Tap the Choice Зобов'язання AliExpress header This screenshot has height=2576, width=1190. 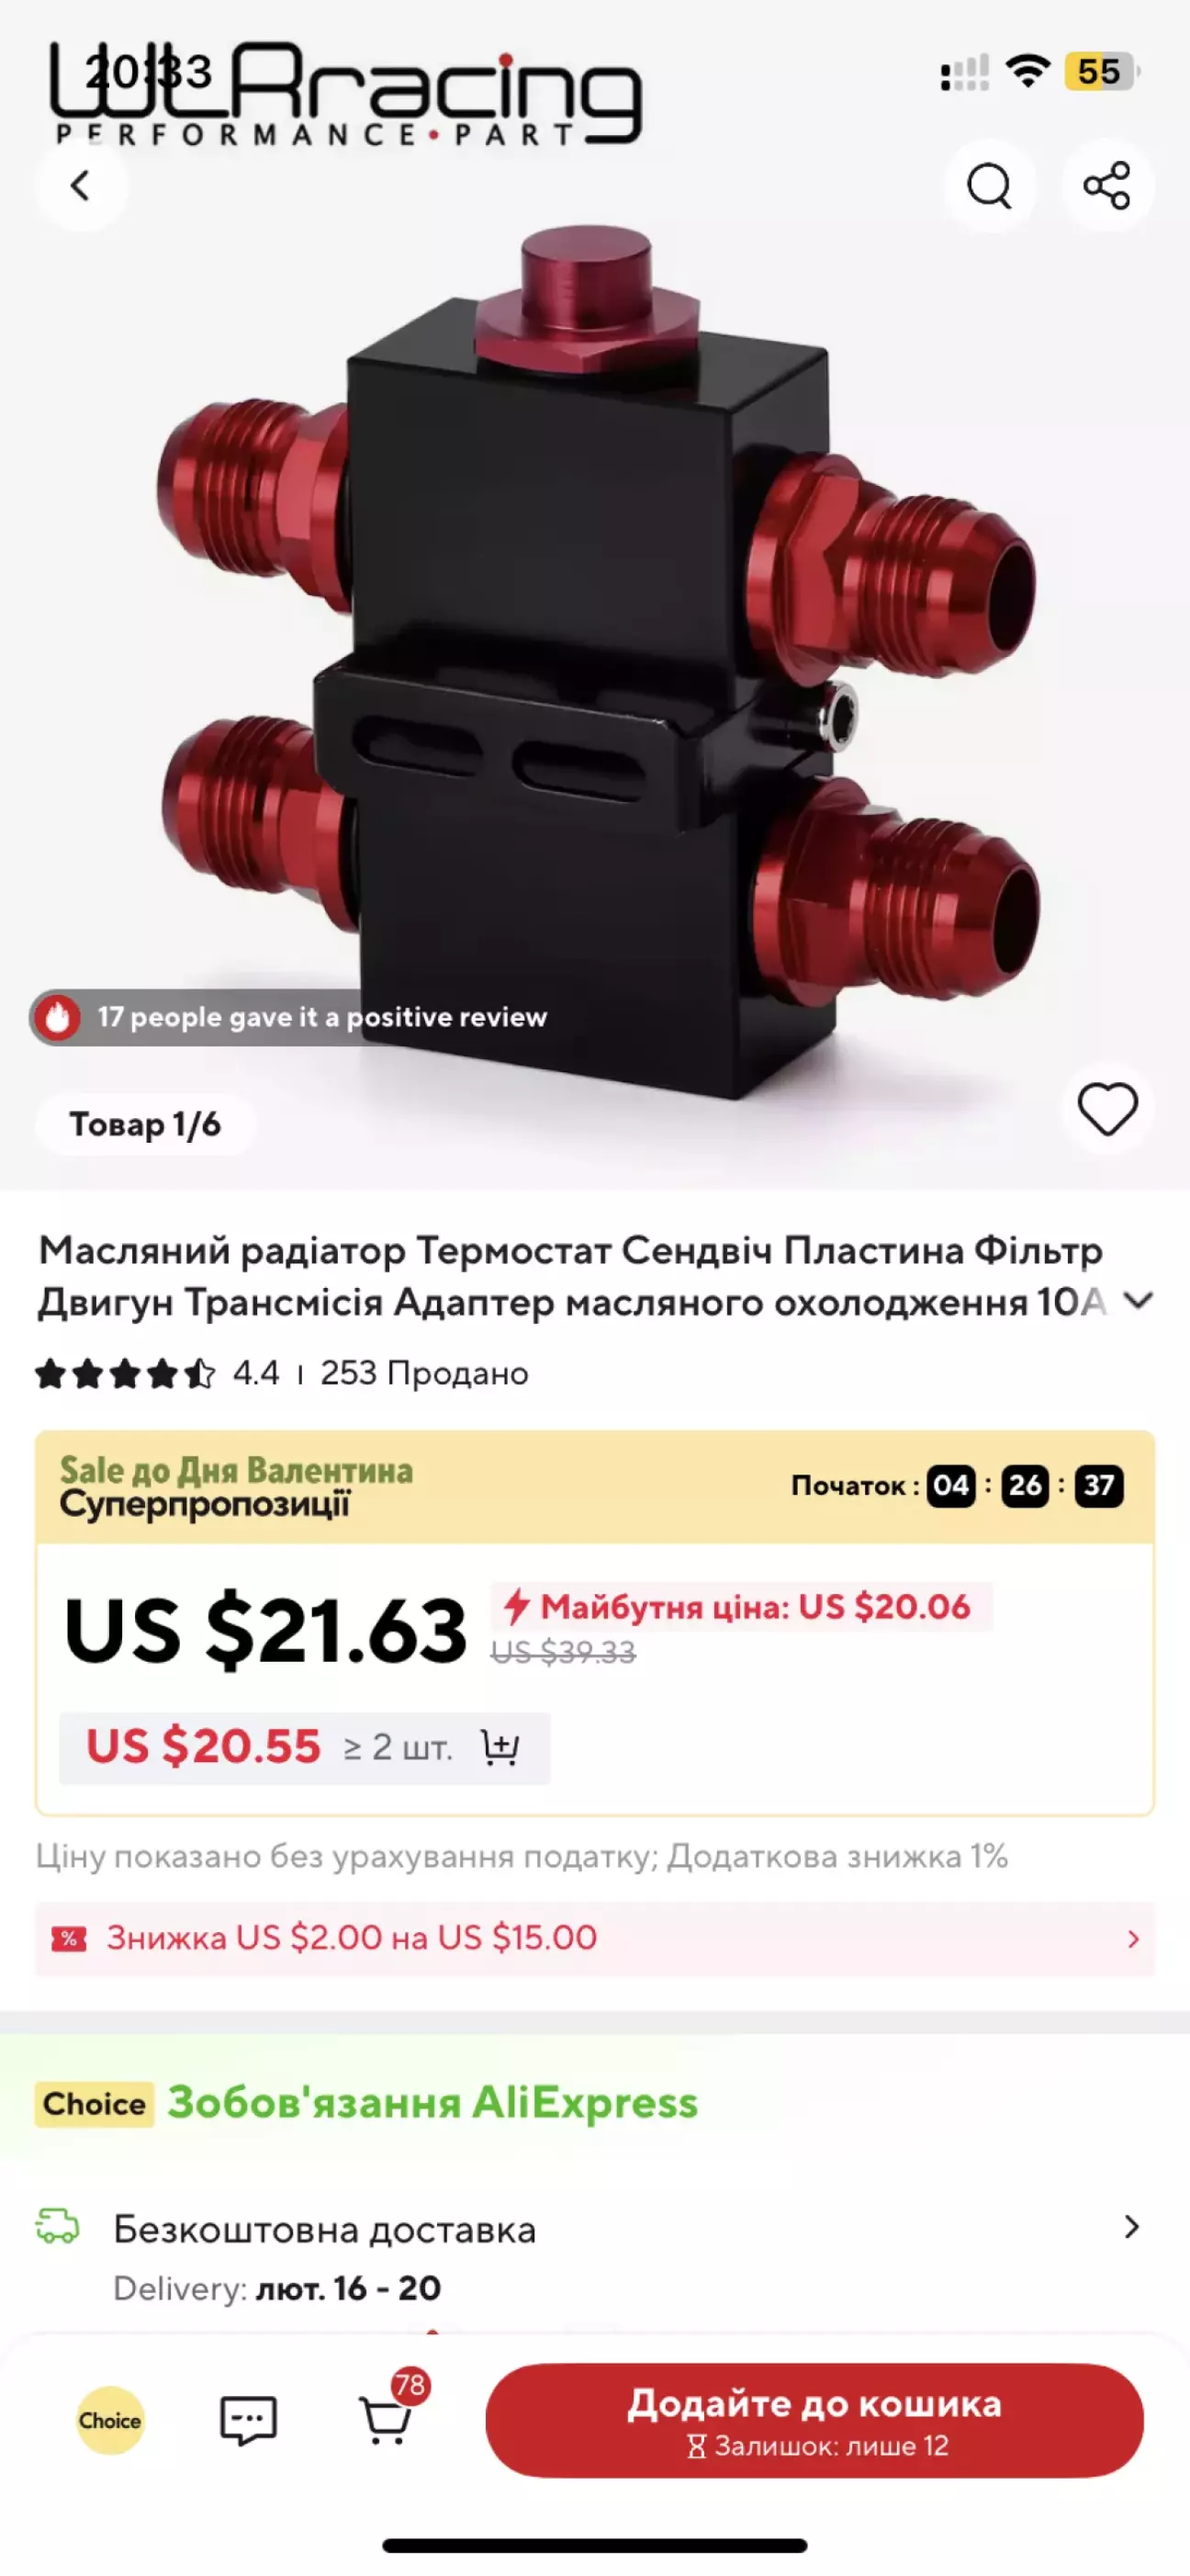tap(367, 2102)
